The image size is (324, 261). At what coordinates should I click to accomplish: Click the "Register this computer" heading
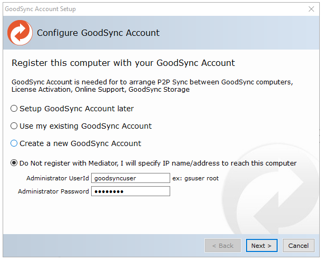(x=123, y=63)
